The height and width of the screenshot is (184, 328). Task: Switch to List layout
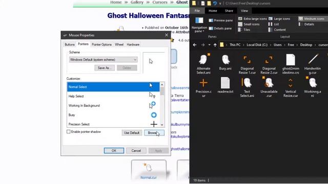(274, 24)
